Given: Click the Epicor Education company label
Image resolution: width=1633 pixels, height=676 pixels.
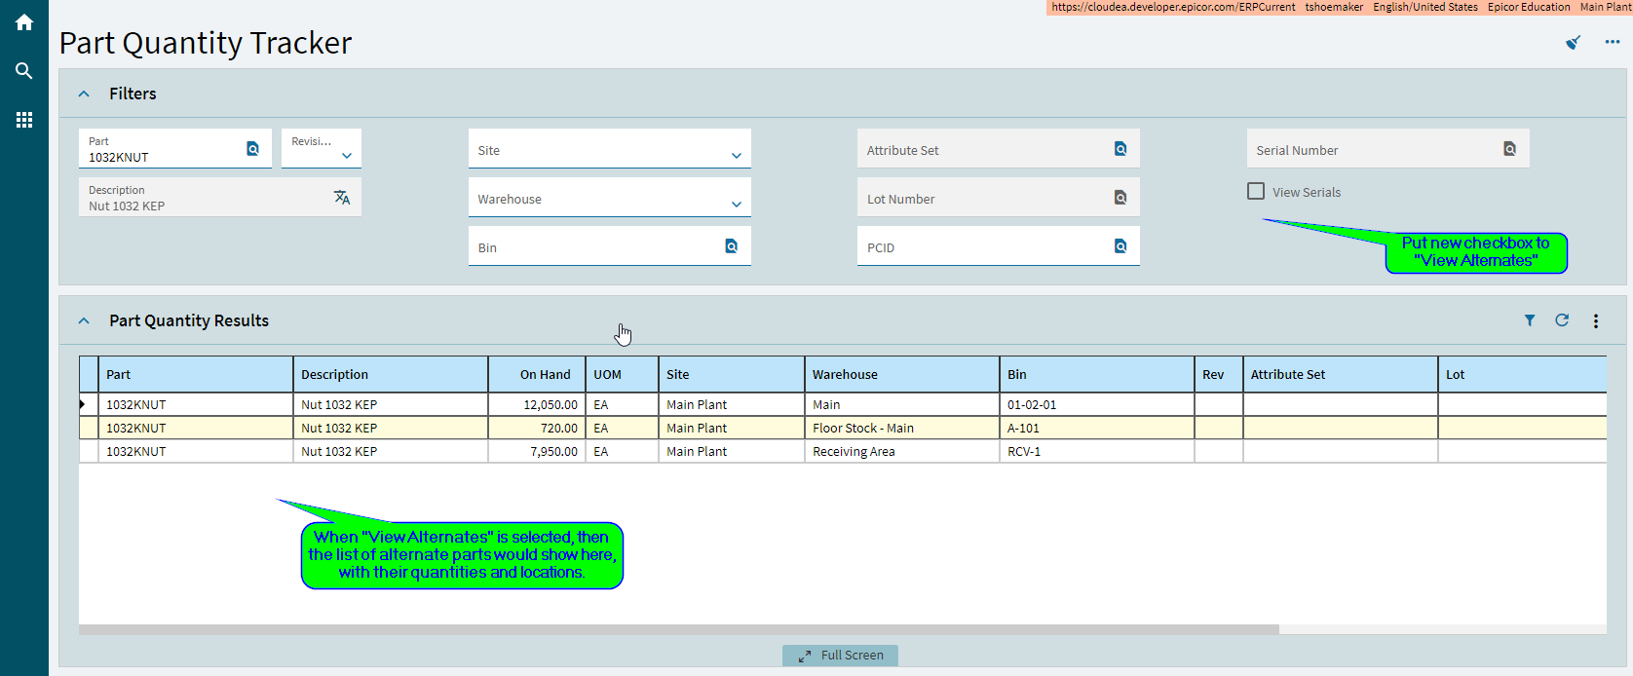Looking at the screenshot, I should pos(1529,7).
